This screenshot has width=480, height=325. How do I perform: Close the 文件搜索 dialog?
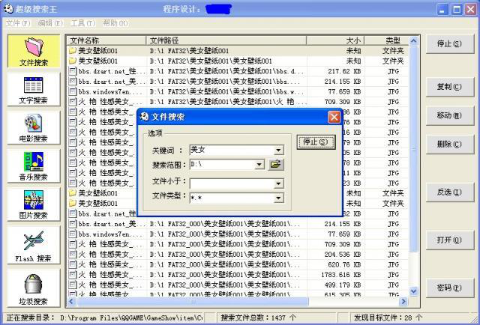(x=334, y=117)
